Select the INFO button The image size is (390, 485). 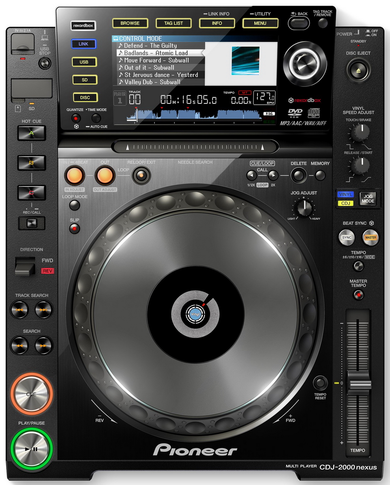(x=217, y=23)
